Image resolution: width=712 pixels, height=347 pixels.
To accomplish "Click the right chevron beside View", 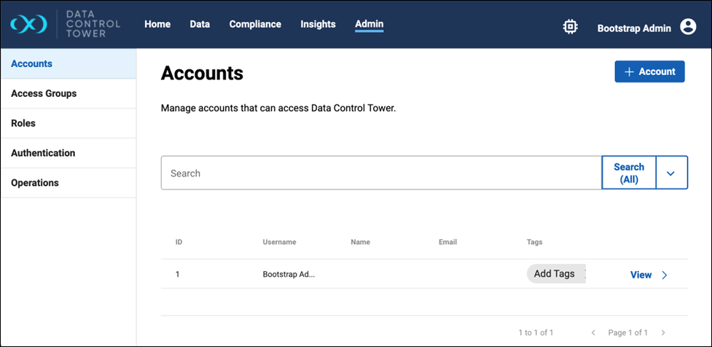I will (x=664, y=276).
